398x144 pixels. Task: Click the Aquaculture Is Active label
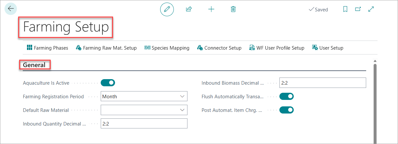pyautogui.click(x=46, y=83)
